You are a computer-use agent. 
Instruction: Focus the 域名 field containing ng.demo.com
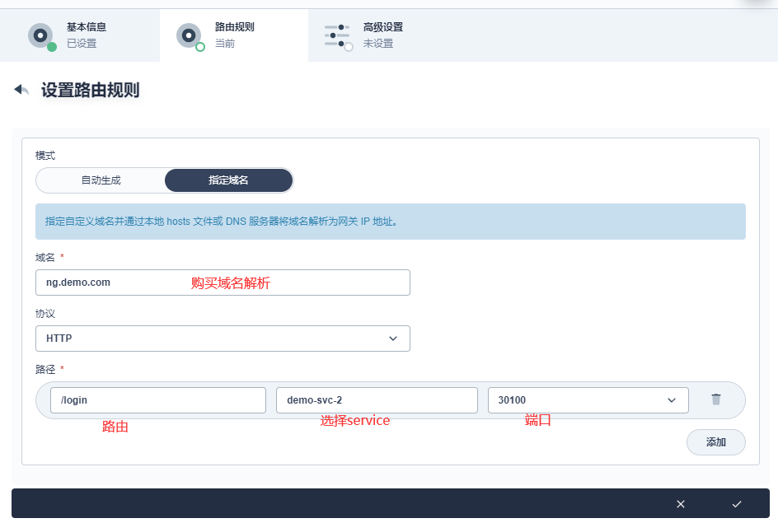pyautogui.click(x=223, y=283)
